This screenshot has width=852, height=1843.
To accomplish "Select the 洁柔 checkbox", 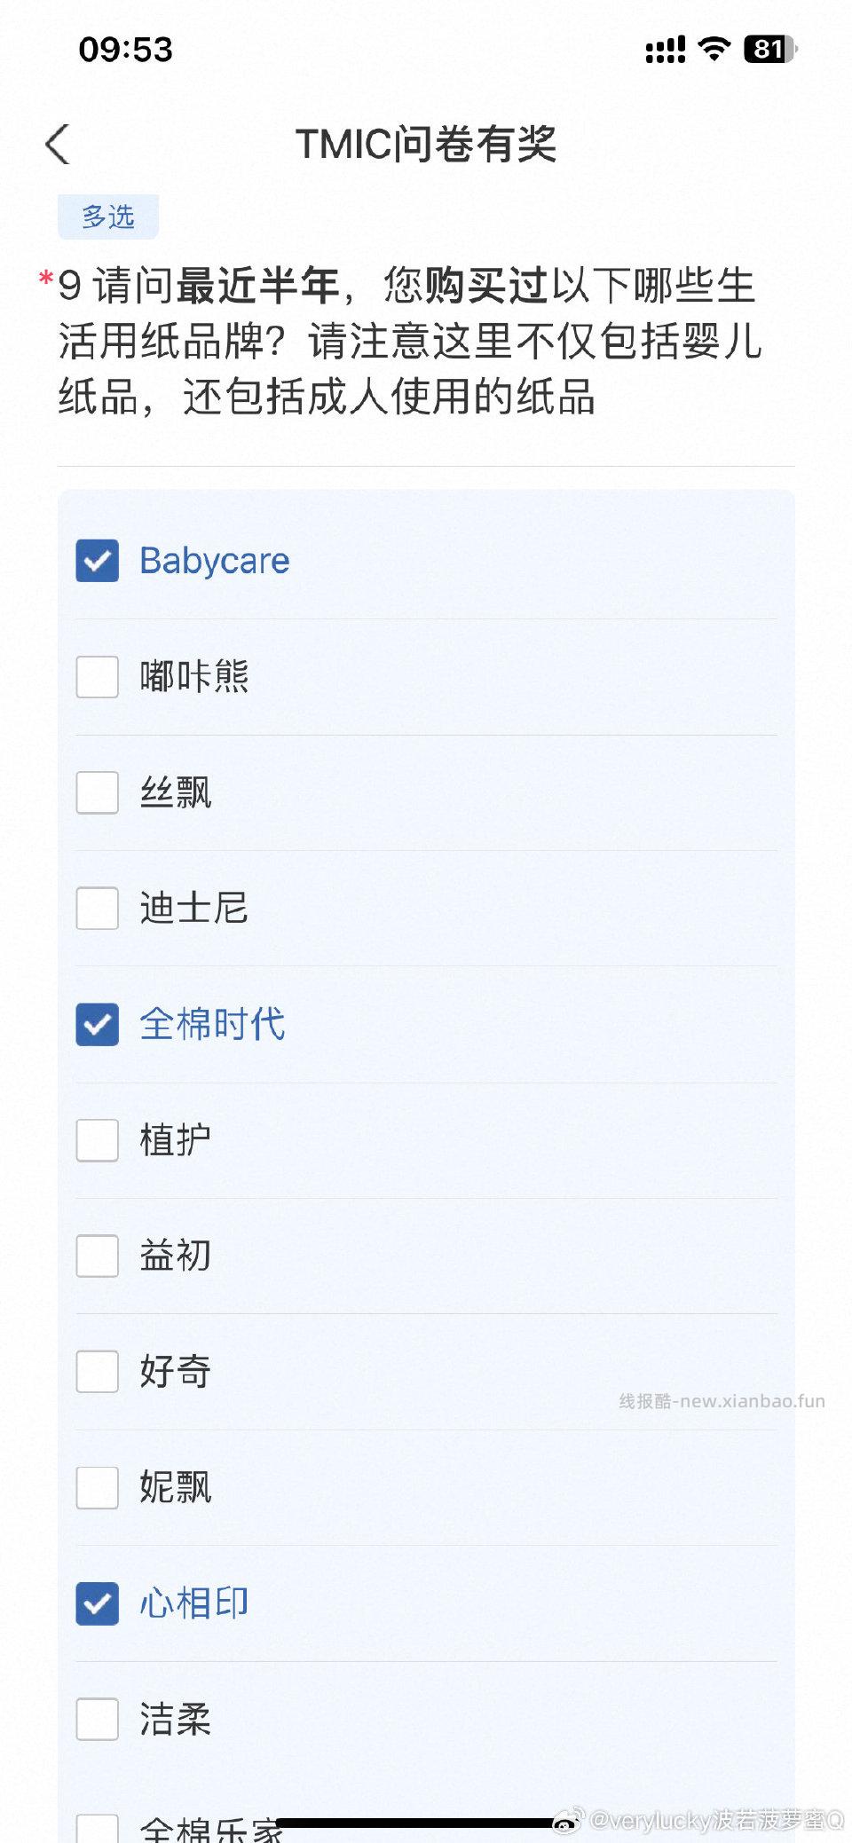I will tap(97, 1721).
